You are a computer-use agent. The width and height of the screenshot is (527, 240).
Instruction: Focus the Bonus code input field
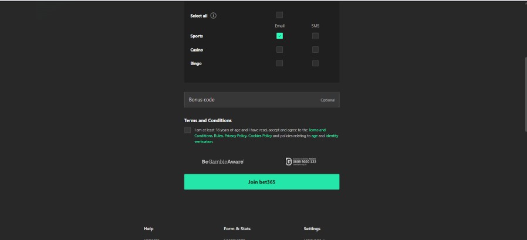[262, 100]
